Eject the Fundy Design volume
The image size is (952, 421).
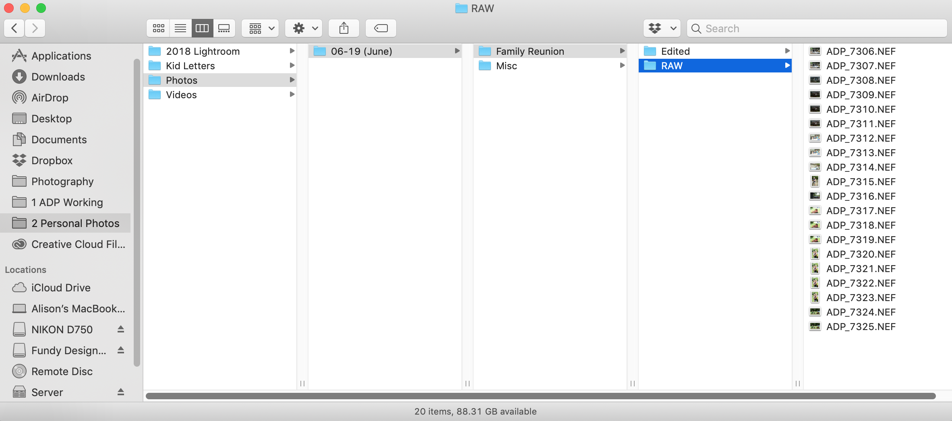(121, 350)
